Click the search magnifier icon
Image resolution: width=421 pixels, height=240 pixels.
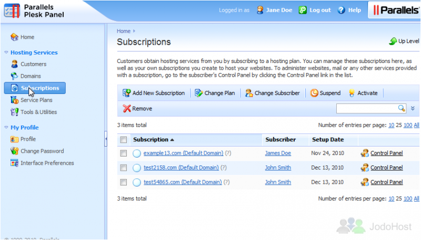[x=402, y=108]
